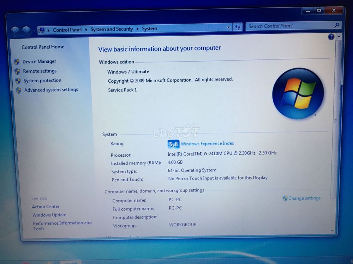Click shield icon beside Advanced system settings
The height and width of the screenshot is (264, 353).
tap(19, 90)
